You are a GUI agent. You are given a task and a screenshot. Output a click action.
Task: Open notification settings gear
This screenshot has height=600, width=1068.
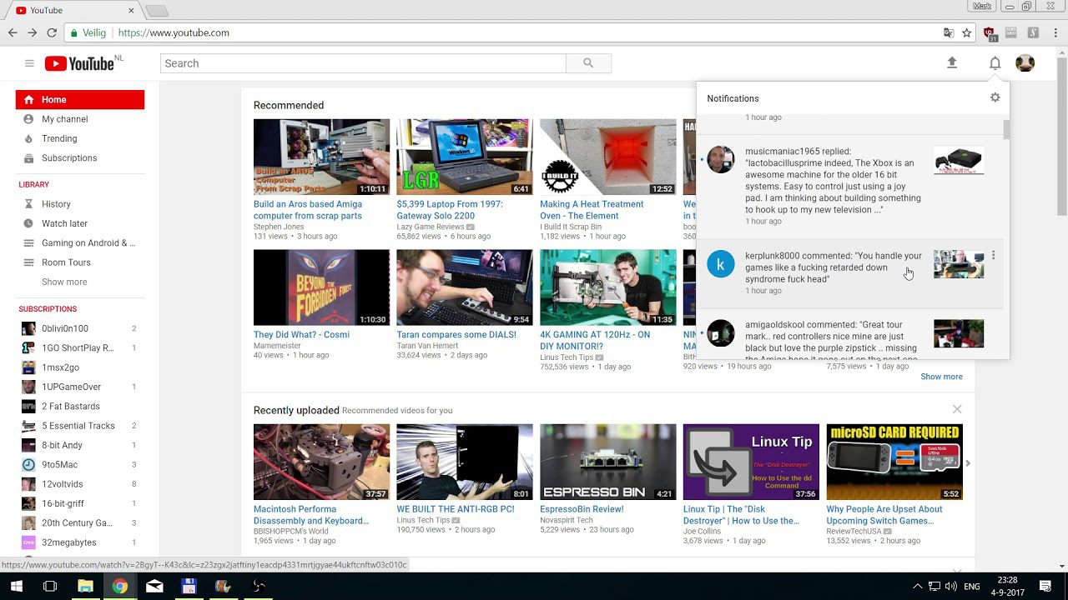tap(995, 97)
